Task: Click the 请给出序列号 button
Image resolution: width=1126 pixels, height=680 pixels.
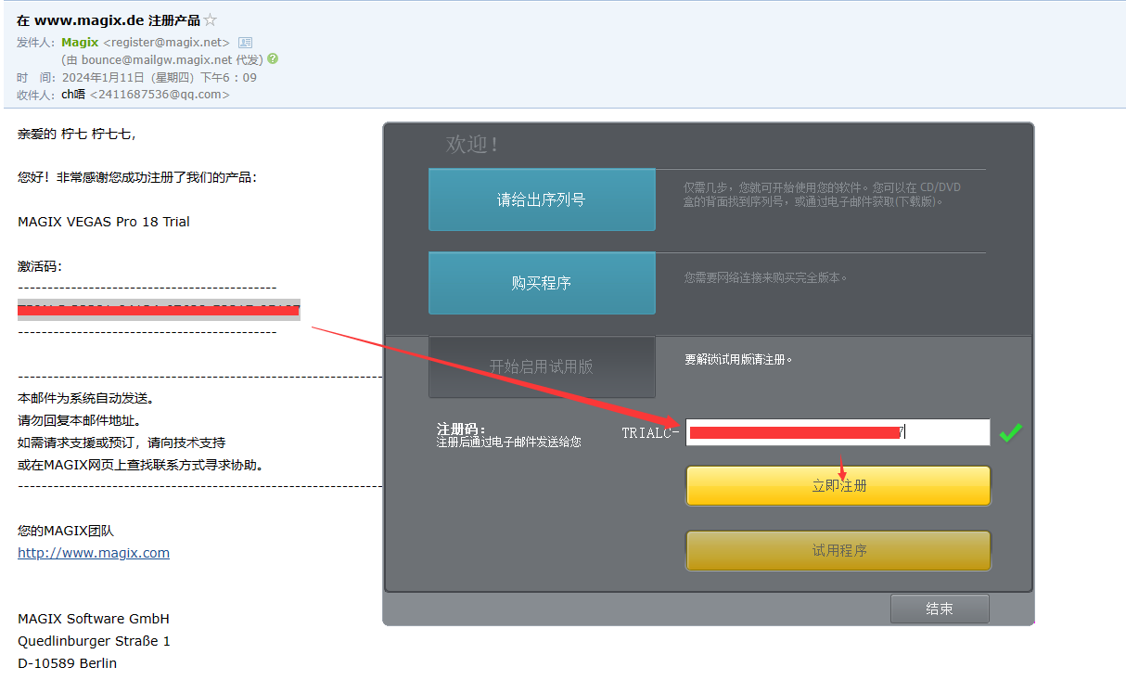Action: [542, 199]
